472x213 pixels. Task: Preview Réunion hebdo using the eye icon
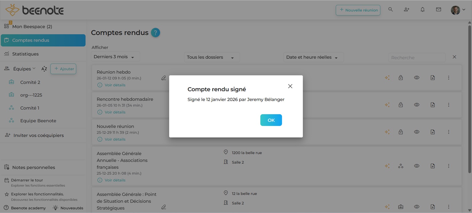417,77
